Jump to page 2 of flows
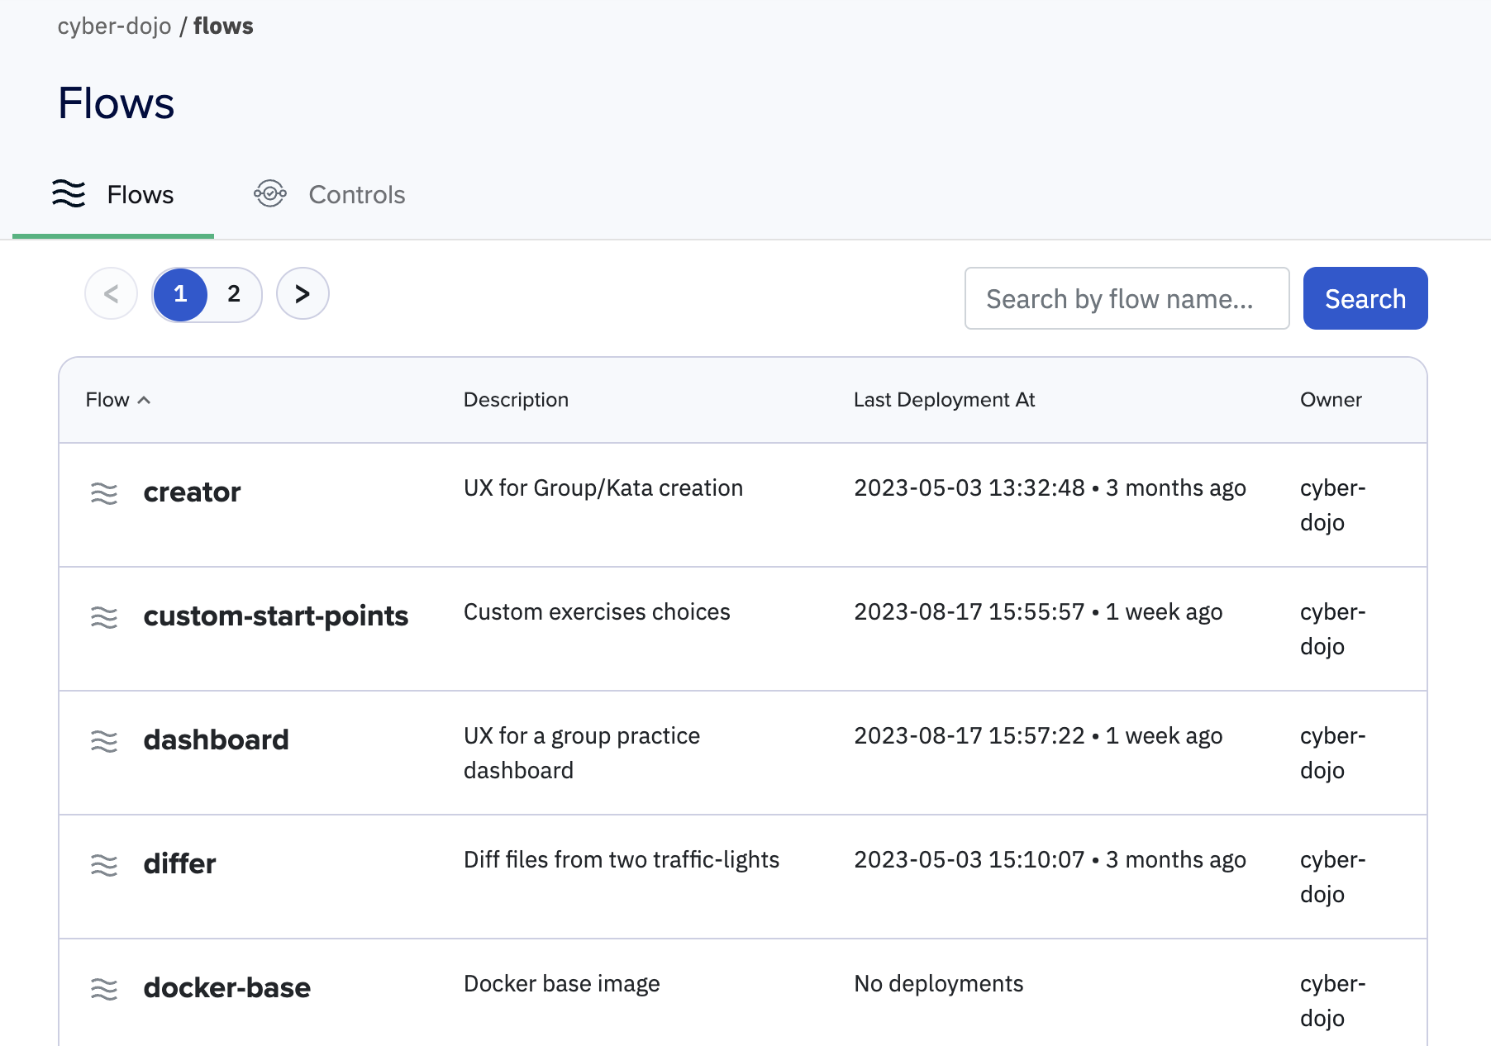The image size is (1491, 1046). point(234,294)
